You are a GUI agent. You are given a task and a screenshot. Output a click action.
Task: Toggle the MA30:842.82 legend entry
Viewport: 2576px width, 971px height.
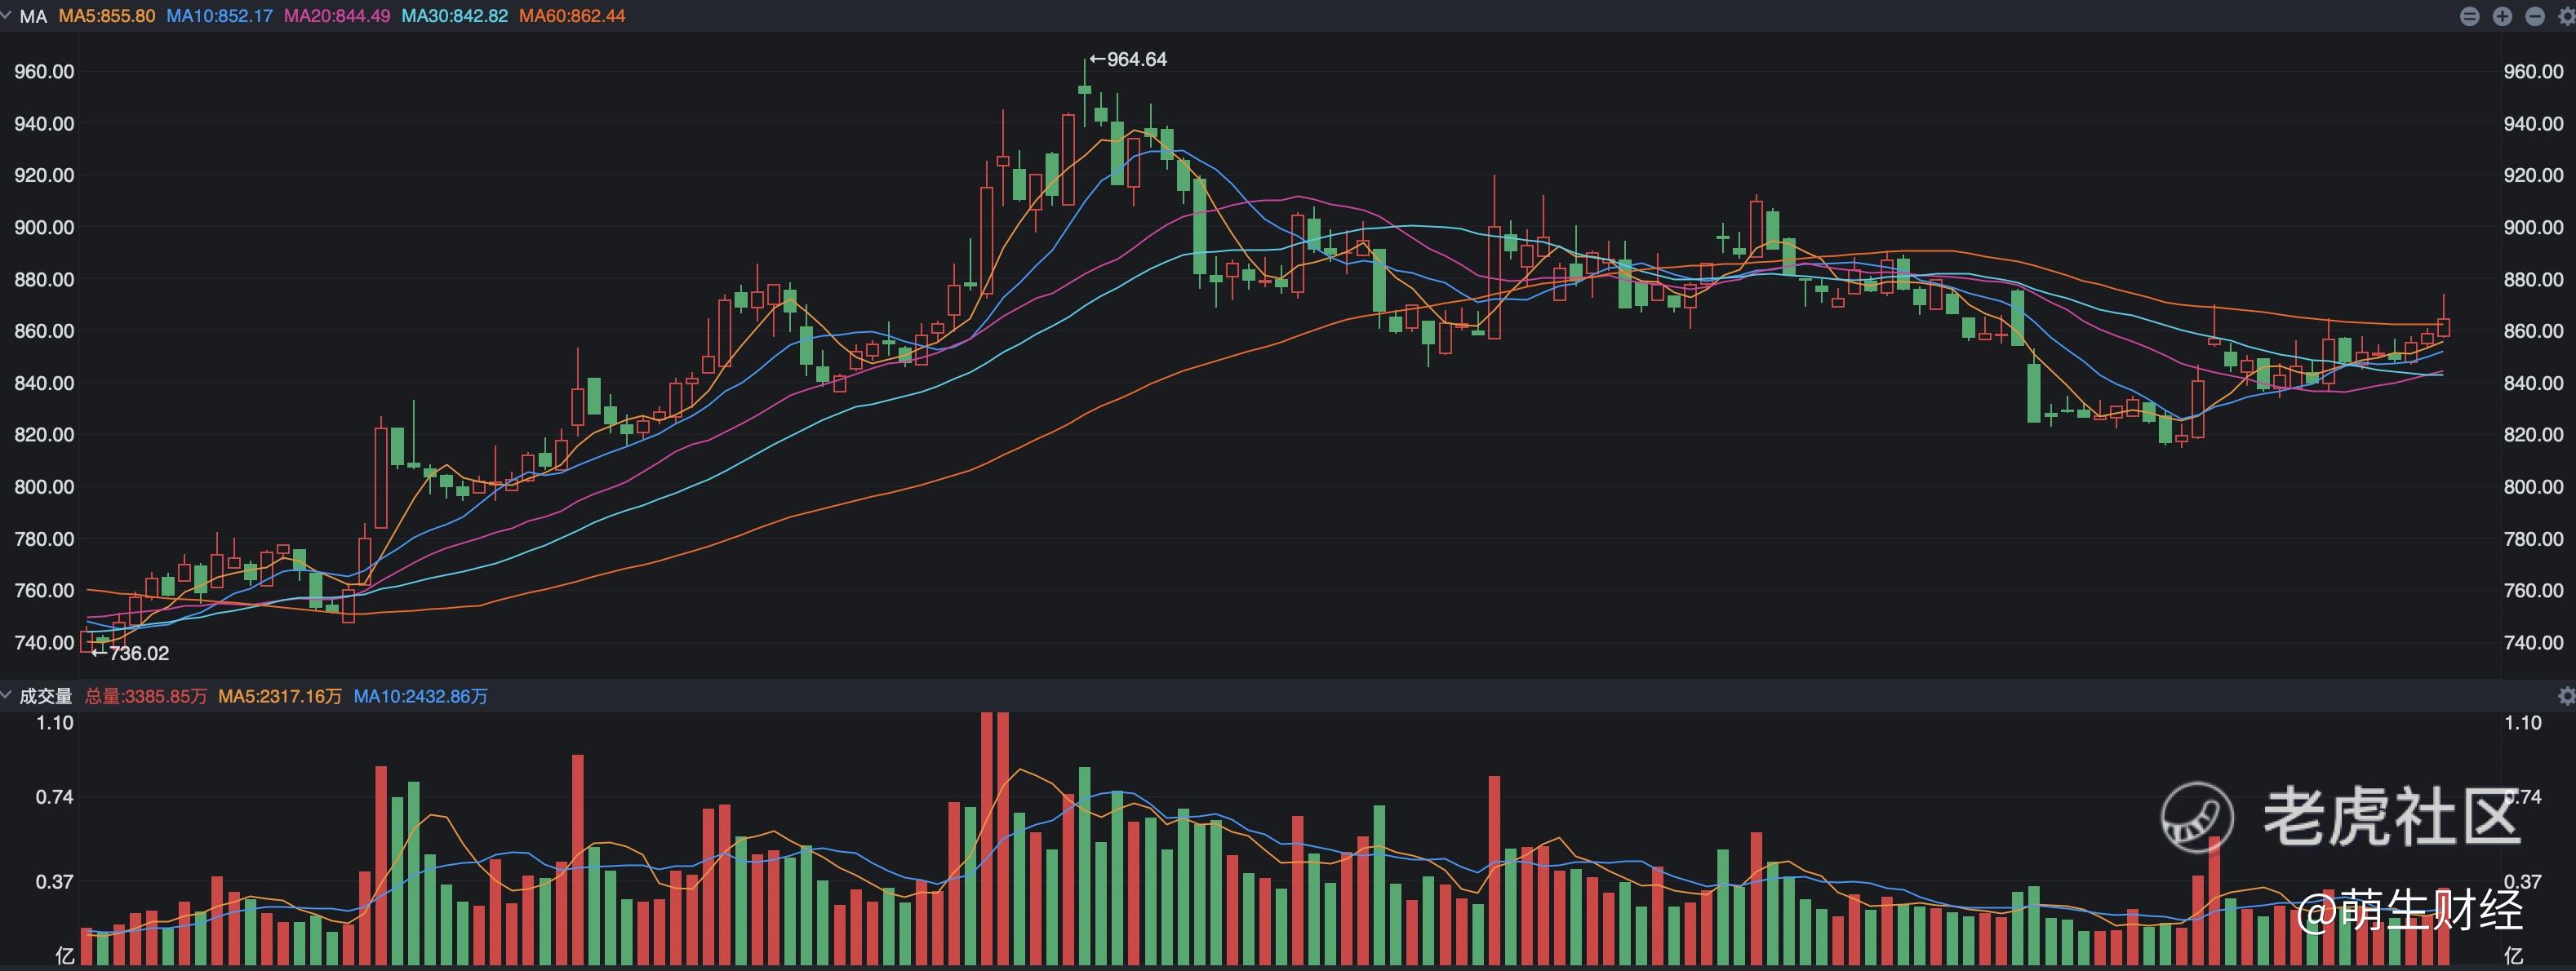(x=454, y=16)
